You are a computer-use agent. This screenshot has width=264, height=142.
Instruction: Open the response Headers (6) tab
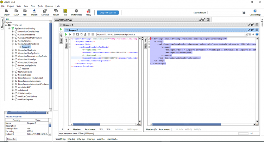(151, 129)
